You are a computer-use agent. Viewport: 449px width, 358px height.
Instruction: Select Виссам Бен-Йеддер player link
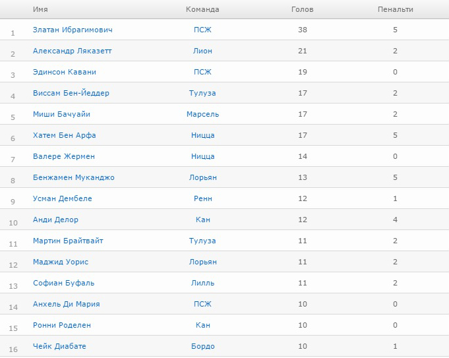[71, 93]
